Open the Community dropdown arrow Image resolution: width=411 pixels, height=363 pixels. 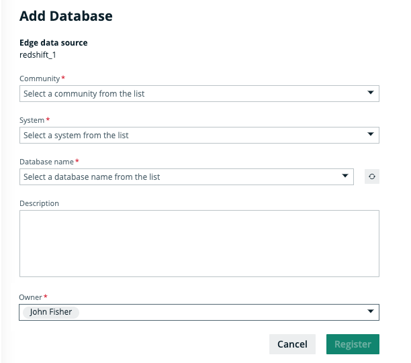click(370, 93)
